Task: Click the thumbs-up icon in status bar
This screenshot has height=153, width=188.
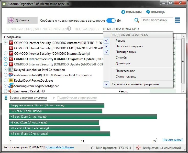Action: 93,147
